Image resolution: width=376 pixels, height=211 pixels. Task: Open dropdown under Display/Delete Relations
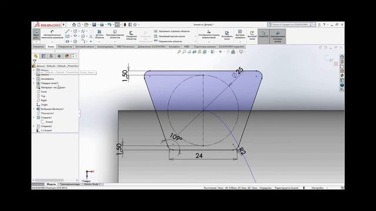point(209,42)
